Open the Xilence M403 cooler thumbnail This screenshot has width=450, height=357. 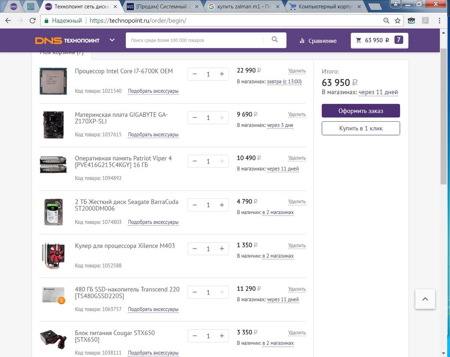pos(53,256)
